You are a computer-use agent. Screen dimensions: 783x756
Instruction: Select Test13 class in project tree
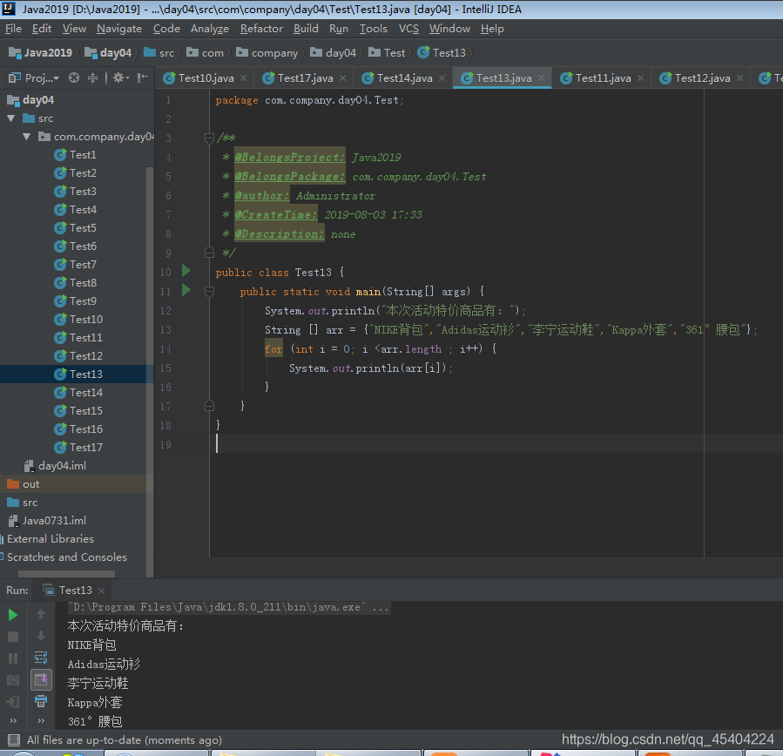[x=77, y=374]
